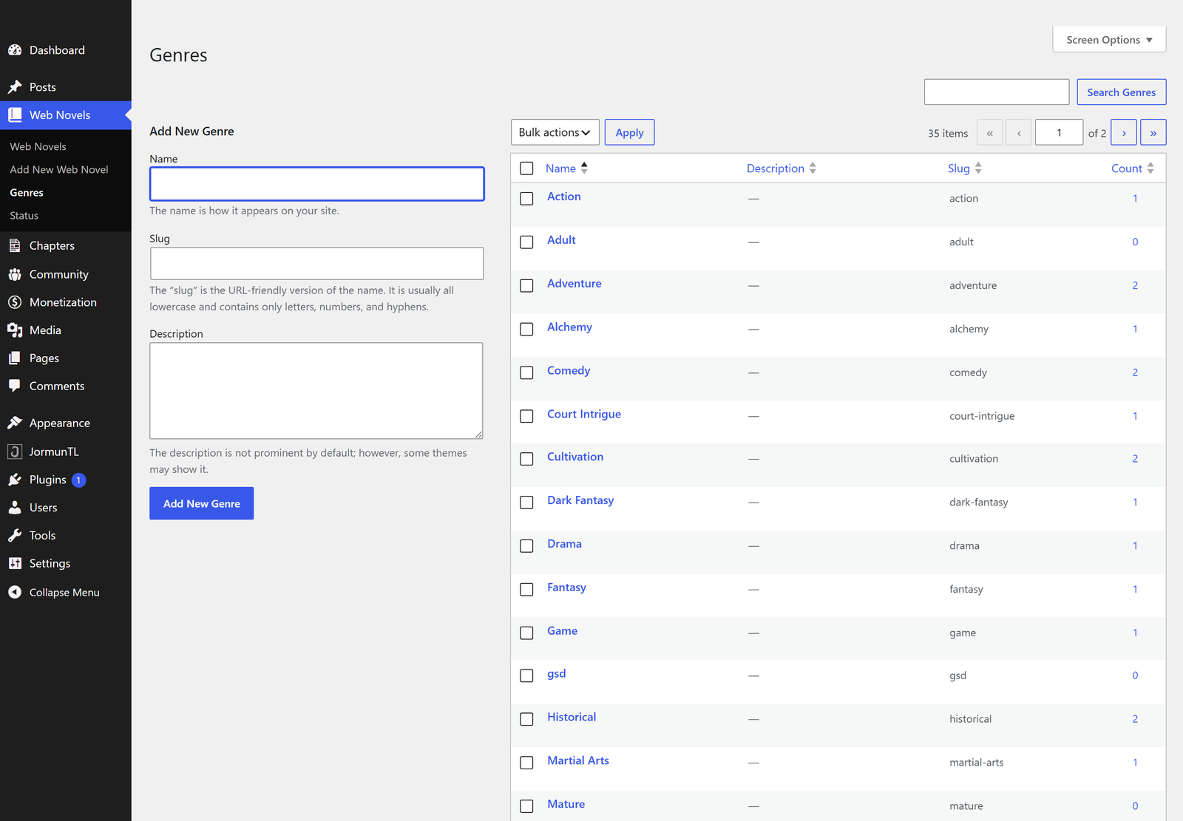Click the Comments speech bubble icon
Screen dimensions: 1183x821
click(15, 386)
